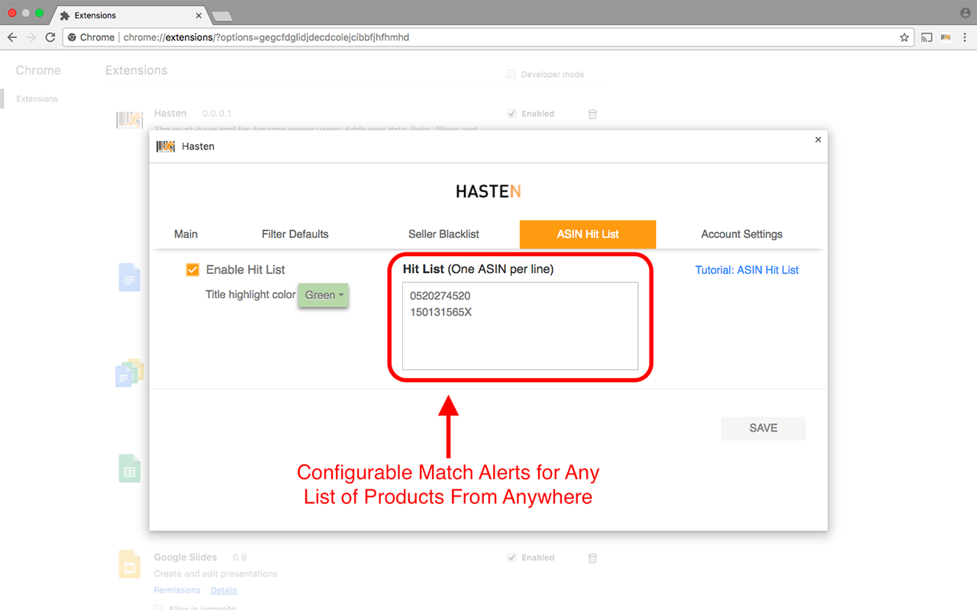Screen dimensions: 977x610
Task: Click the Google Sheets extension icon
Action: pyautogui.click(x=129, y=468)
